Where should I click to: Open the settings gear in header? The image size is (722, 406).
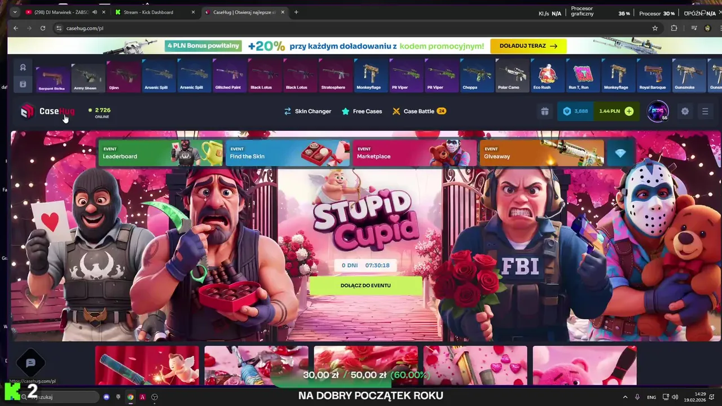coord(685,112)
